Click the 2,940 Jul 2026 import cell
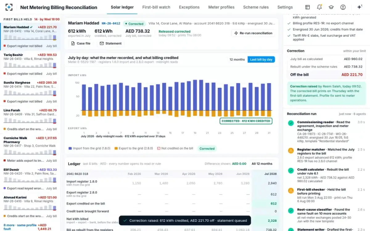This screenshot has height=231, width=370. click(x=272, y=183)
